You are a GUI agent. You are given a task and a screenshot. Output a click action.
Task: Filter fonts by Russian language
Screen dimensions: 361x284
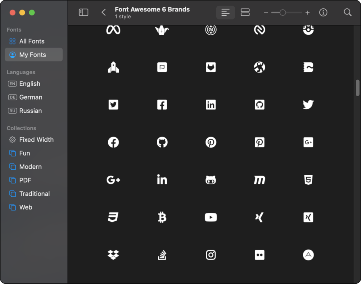point(34,111)
